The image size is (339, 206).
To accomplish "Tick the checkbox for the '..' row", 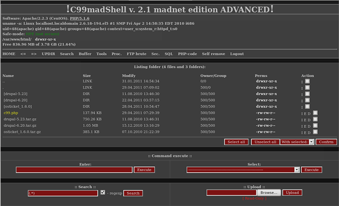I will point(307,81).
